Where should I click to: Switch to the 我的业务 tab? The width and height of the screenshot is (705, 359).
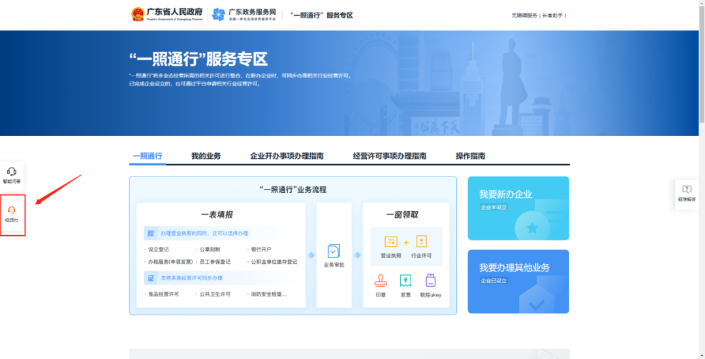point(206,156)
